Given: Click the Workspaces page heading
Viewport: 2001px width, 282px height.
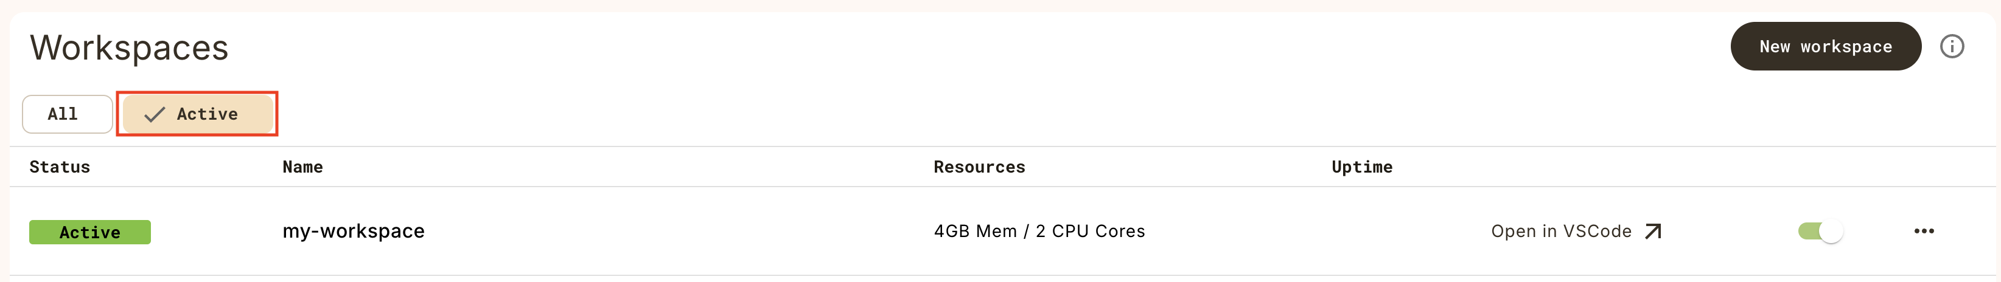Looking at the screenshot, I should 129,47.
